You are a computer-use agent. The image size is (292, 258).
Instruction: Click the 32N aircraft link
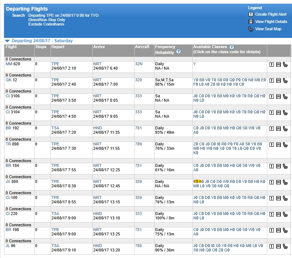[139, 64]
